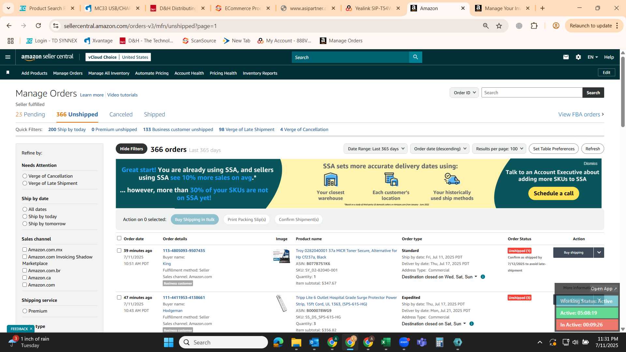The image size is (626, 352).
Task: Tick select-all checkbox in Order date header
Action: tap(119, 238)
